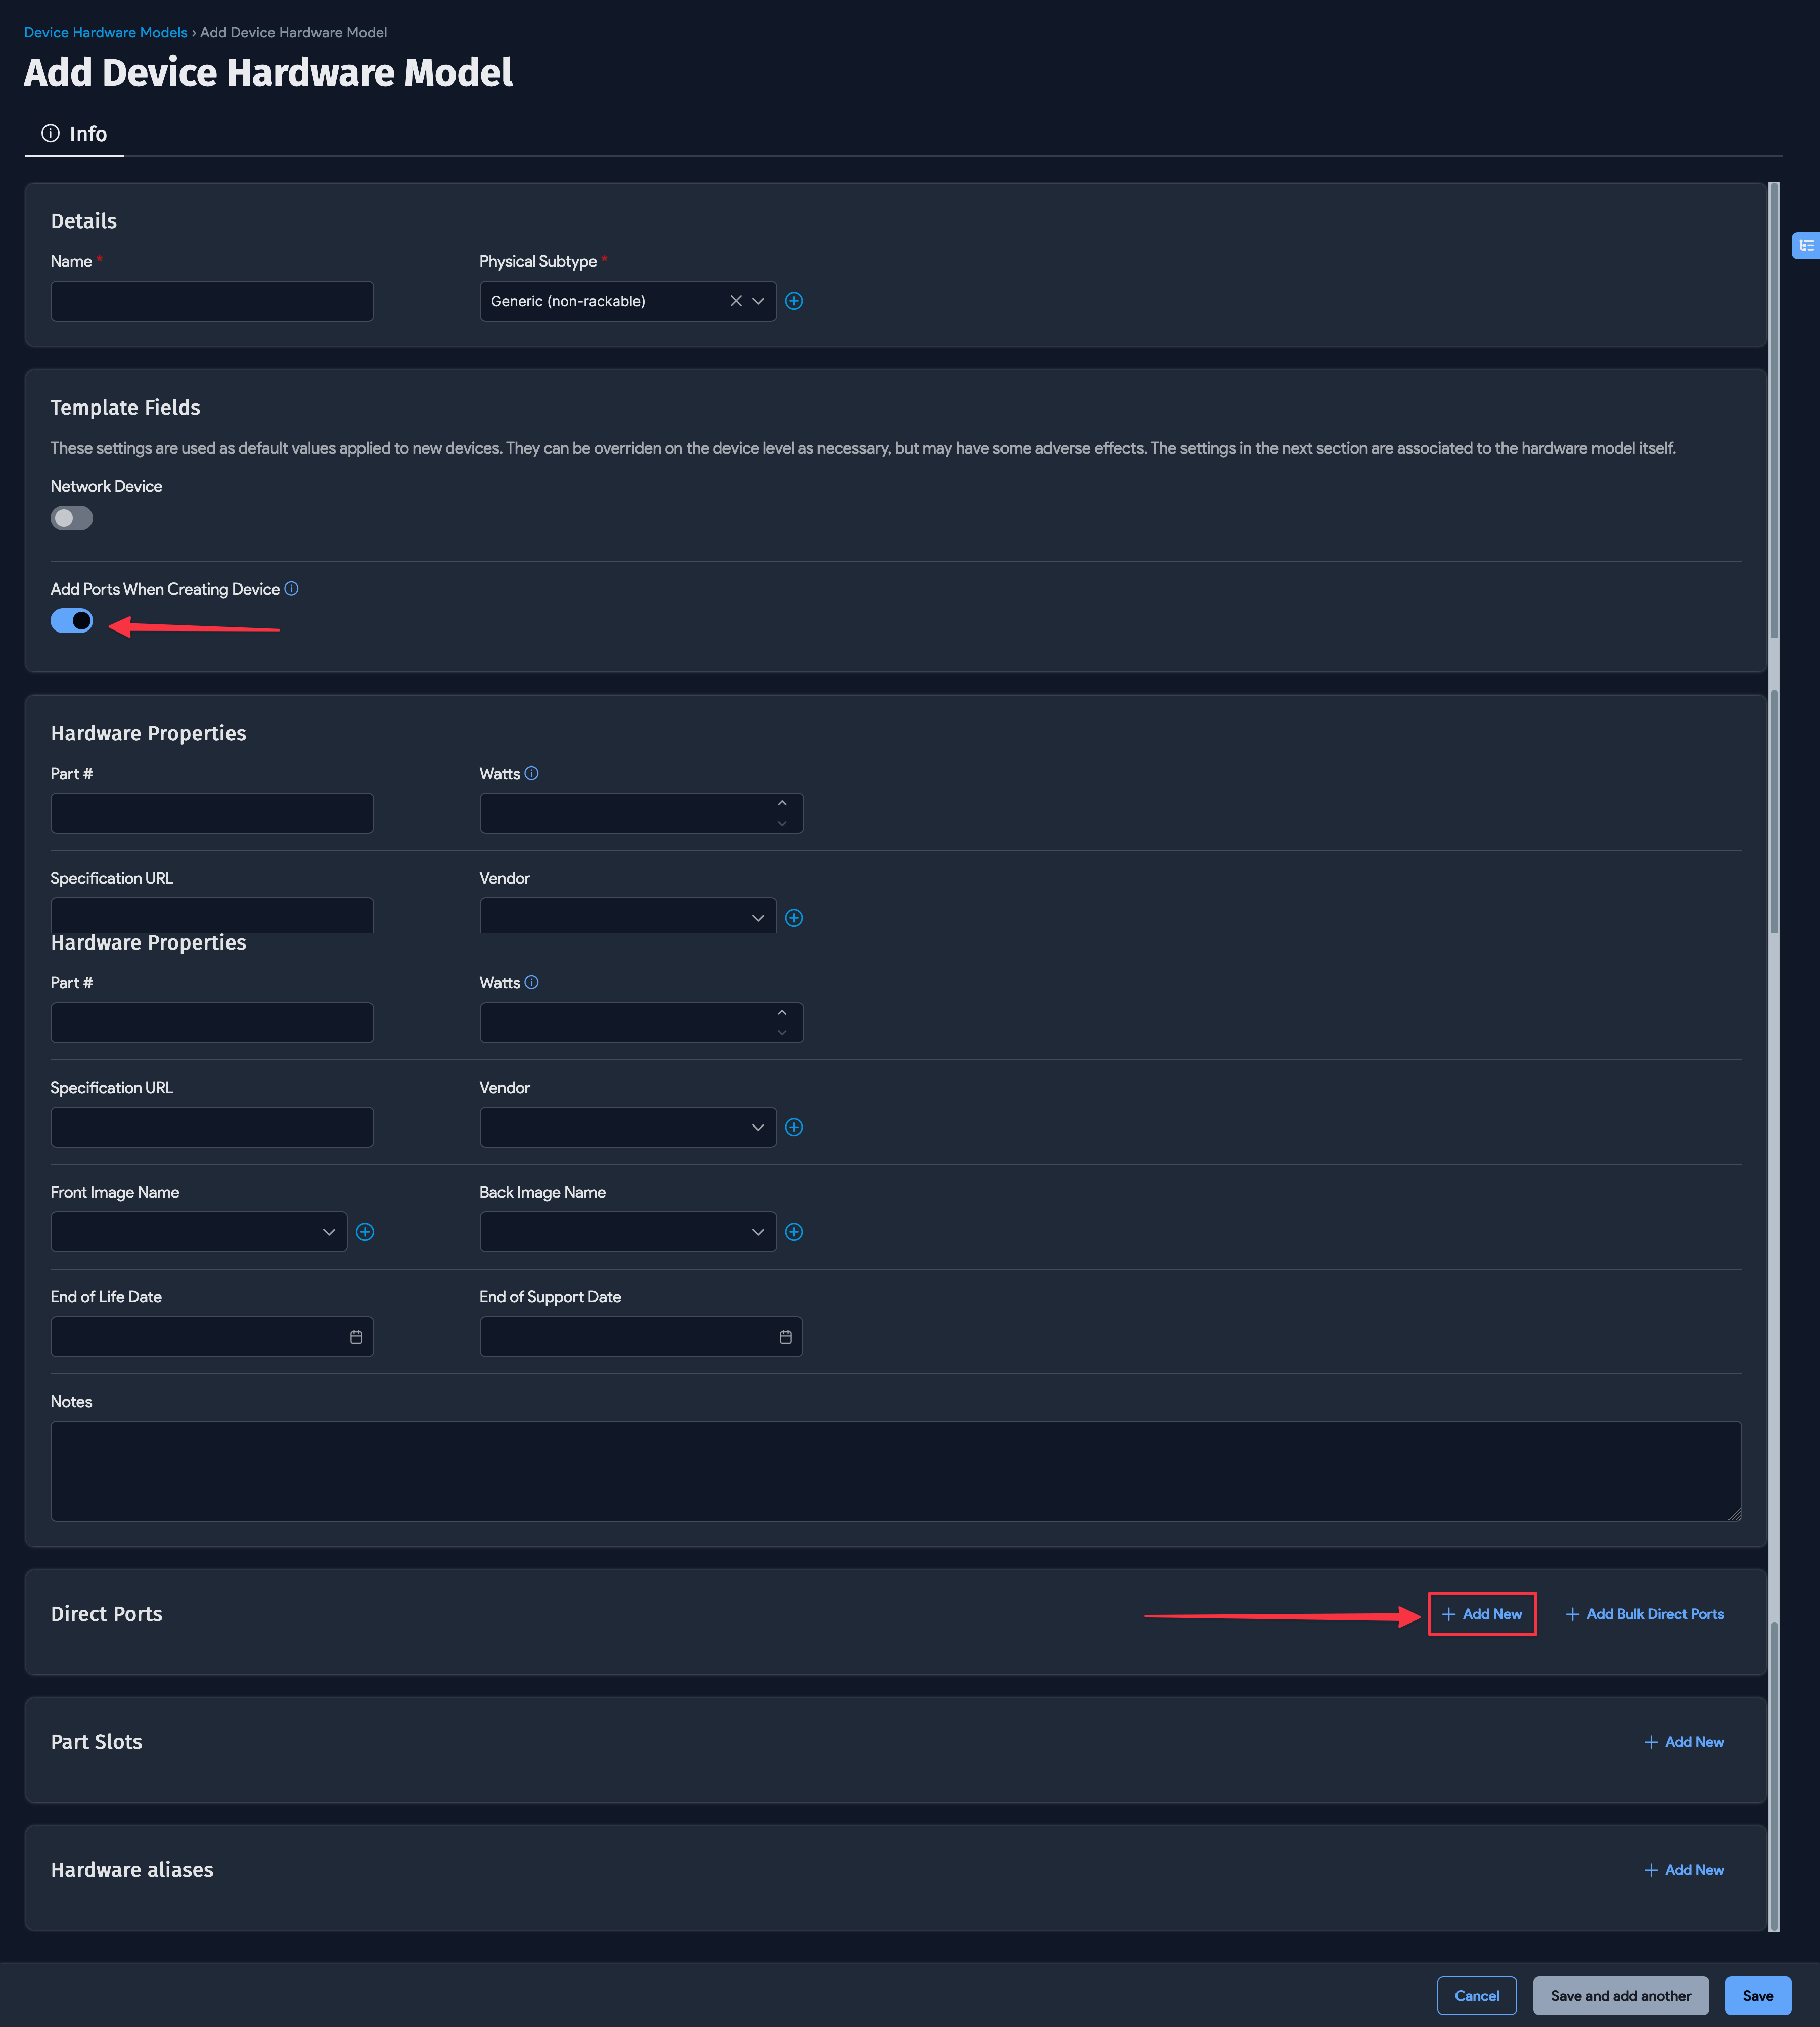Image resolution: width=1820 pixels, height=2027 pixels.
Task: Click Add Bulk Direct Ports
Action: (1645, 1613)
